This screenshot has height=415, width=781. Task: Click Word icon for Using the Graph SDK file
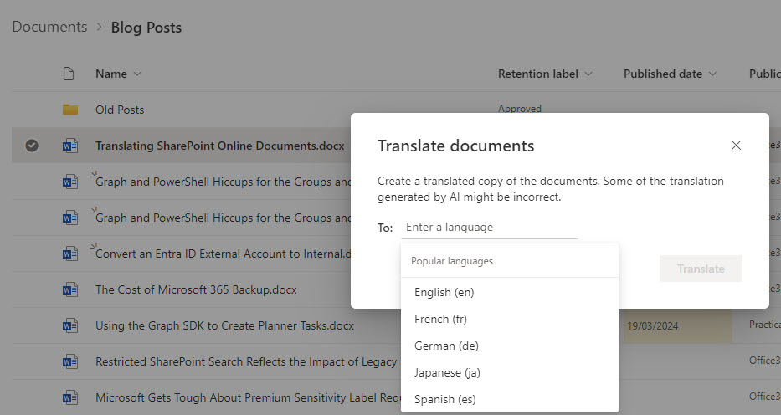[70, 326]
